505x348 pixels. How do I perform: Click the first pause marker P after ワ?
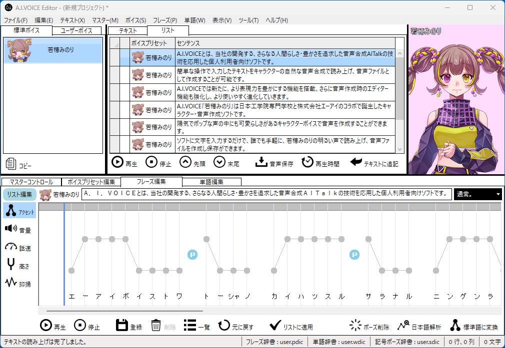coord(192,255)
